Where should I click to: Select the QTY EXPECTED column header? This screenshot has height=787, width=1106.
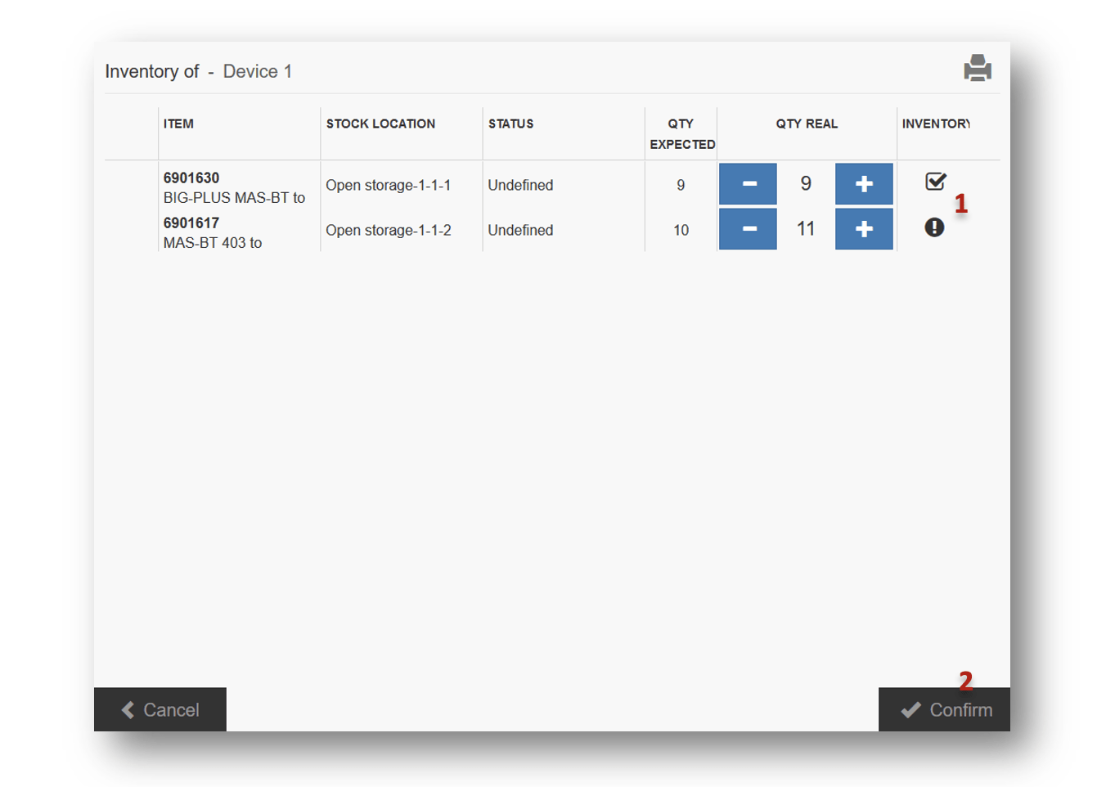[681, 133]
